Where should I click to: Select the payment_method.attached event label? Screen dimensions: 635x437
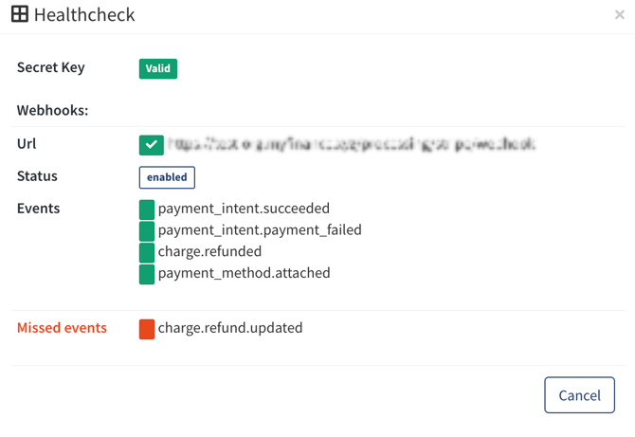coord(244,273)
